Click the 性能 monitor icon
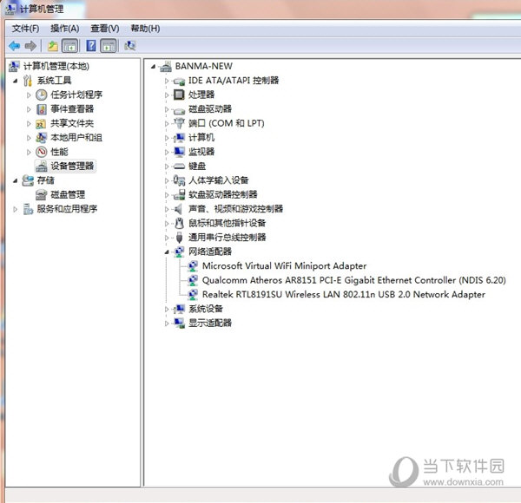521x503 pixels. coord(42,152)
